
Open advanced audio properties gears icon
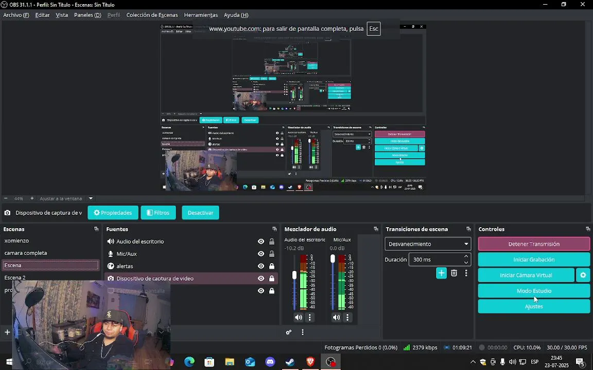coord(289,332)
